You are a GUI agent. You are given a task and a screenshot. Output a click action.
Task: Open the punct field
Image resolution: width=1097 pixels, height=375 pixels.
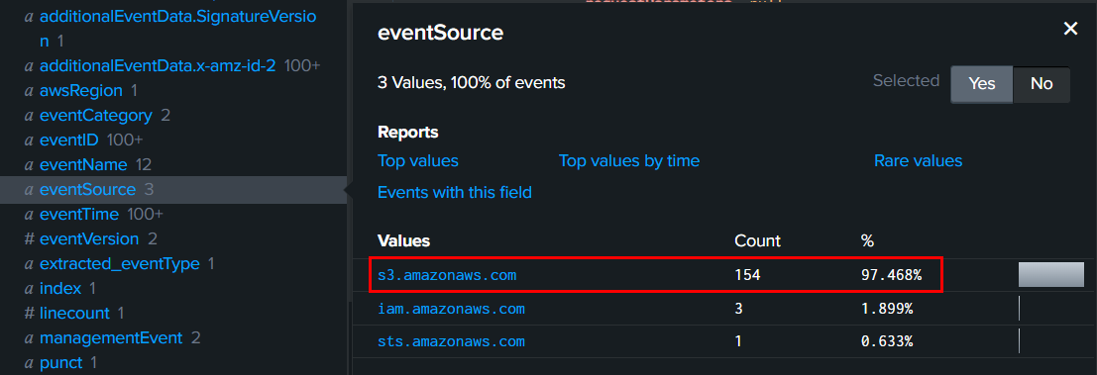click(x=60, y=363)
